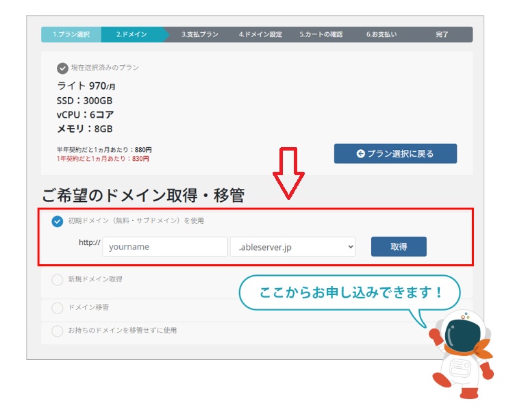Click the プラン選択に戻る button

click(x=395, y=153)
